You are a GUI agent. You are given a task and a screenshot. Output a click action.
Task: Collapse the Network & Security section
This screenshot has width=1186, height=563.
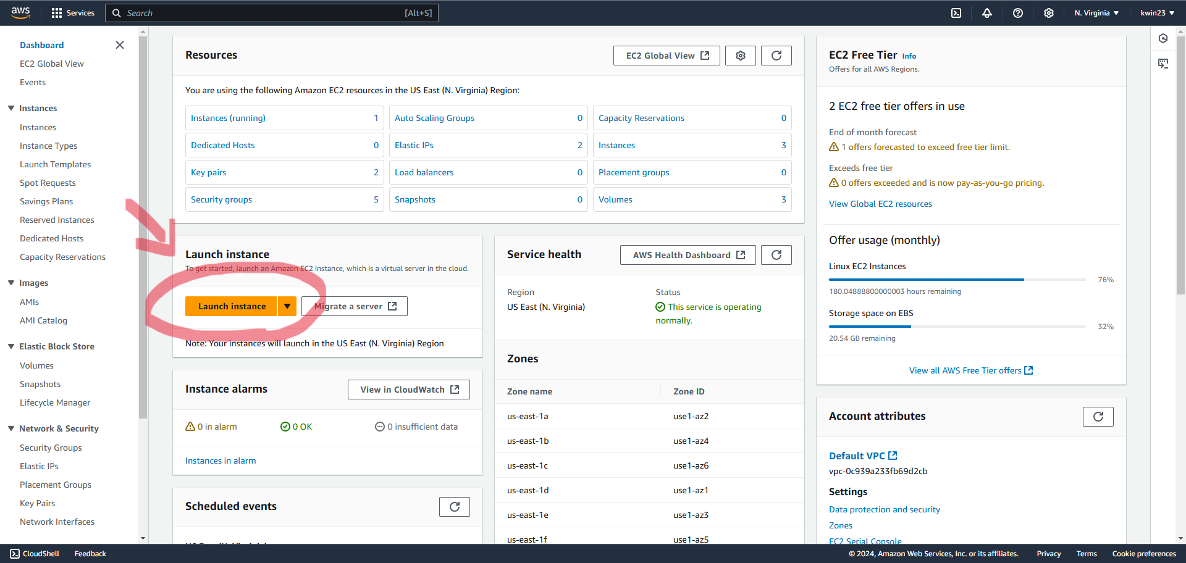(11, 428)
